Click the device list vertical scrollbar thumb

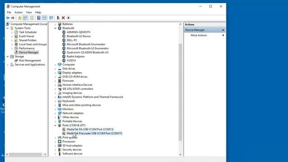(180, 92)
